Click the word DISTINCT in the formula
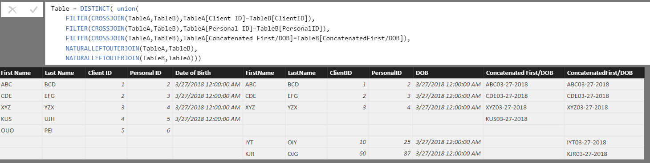The height and width of the screenshot is (163, 650). click(94, 8)
